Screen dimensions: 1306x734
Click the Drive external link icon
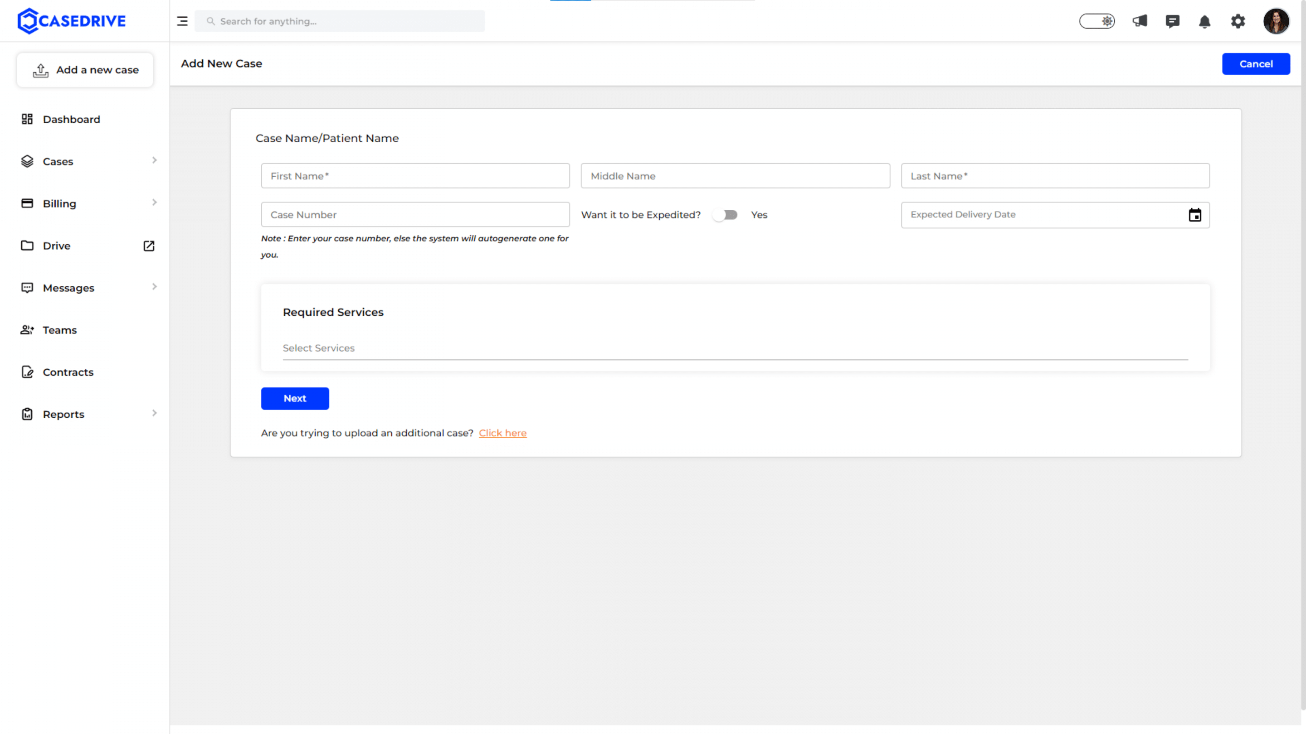click(x=149, y=246)
